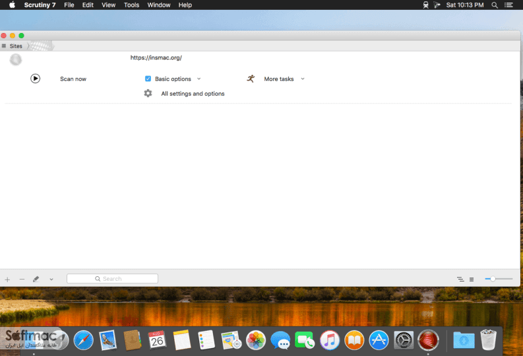The width and height of the screenshot is (523, 356).
Task: Open the View menu
Action: 108,5
